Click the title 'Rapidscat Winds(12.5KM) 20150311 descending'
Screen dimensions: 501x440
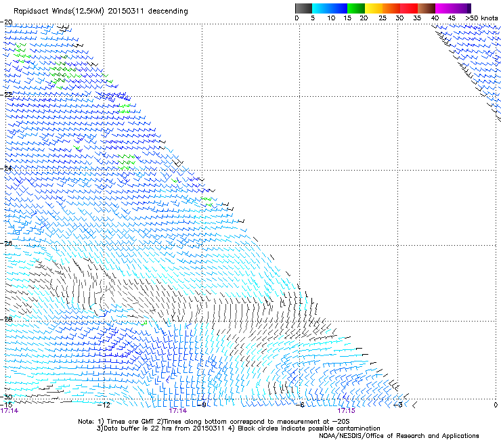101,12
